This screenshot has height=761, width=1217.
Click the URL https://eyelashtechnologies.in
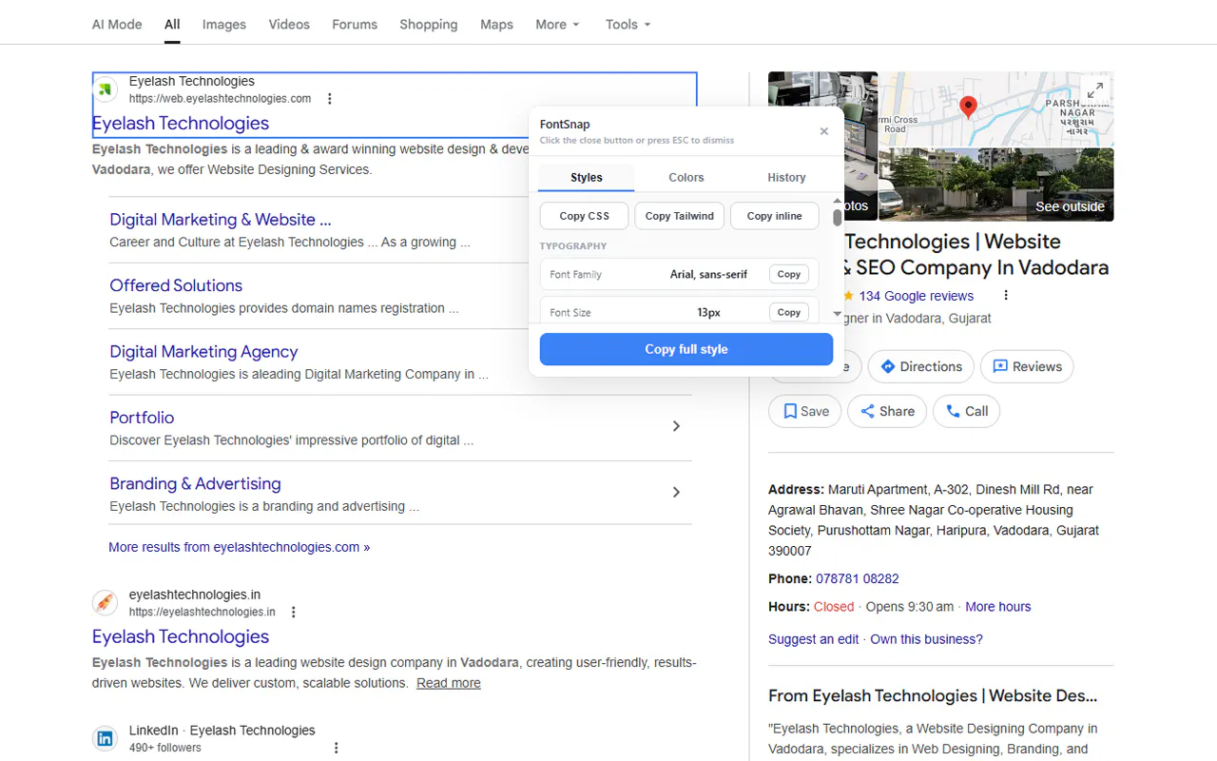(203, 613)
